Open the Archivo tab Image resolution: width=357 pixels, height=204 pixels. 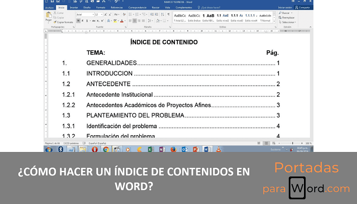[x=49, y=8]
